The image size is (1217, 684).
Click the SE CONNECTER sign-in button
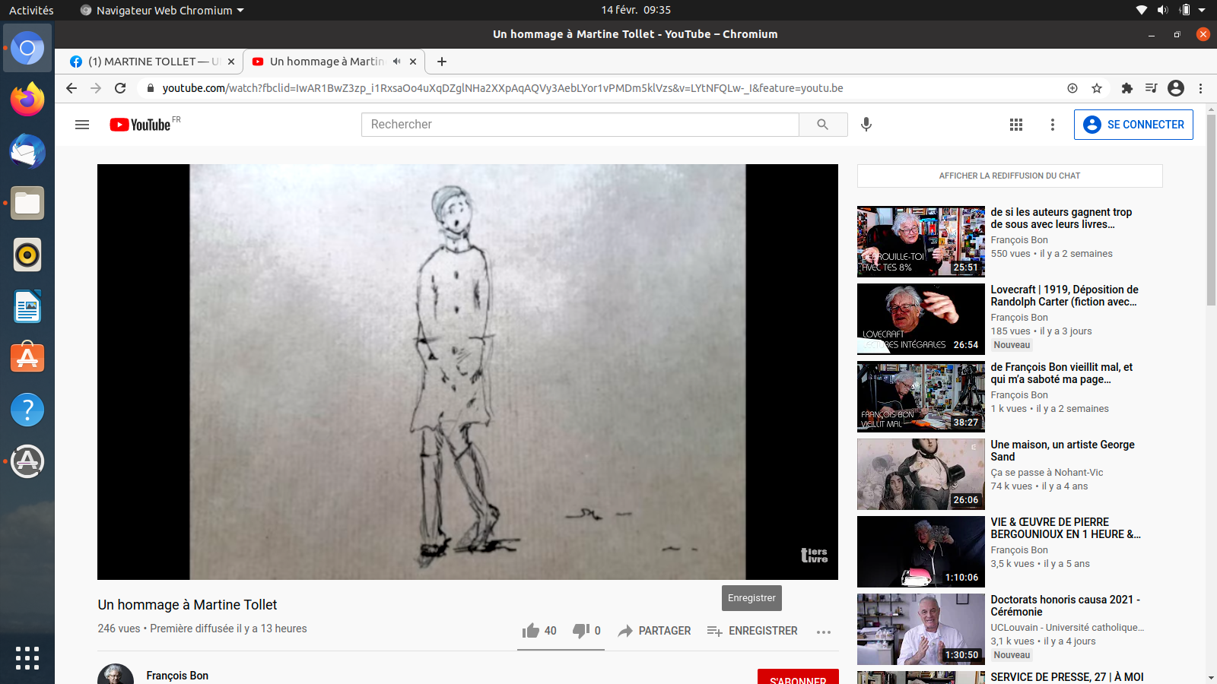pos(1133,125)
